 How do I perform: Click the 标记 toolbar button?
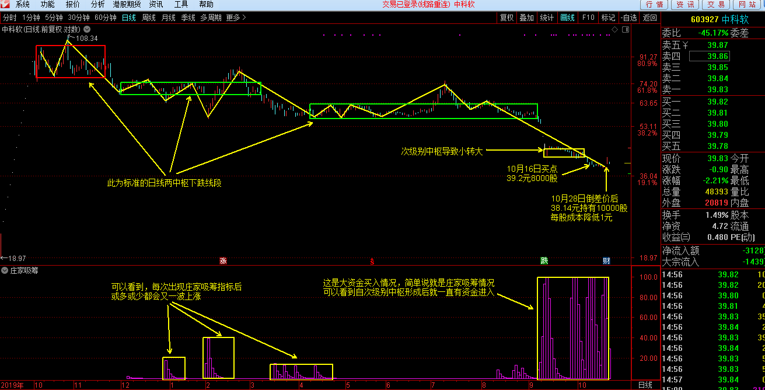(608, 18)
